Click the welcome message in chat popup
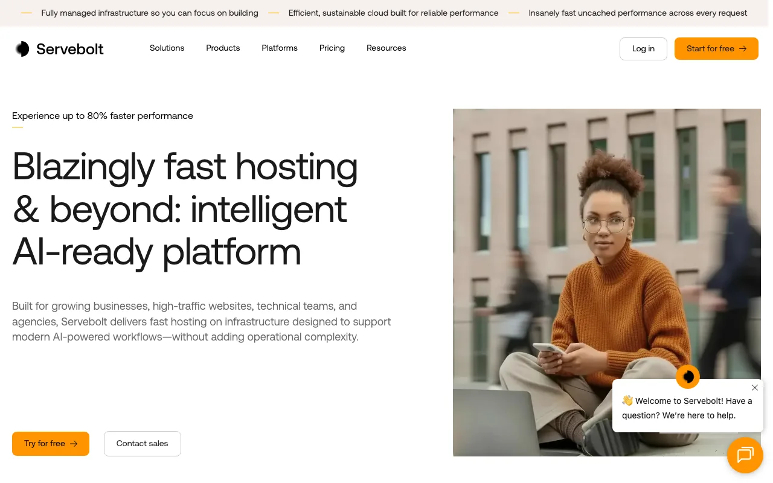The image size is (773, 483). click(687, 408)
